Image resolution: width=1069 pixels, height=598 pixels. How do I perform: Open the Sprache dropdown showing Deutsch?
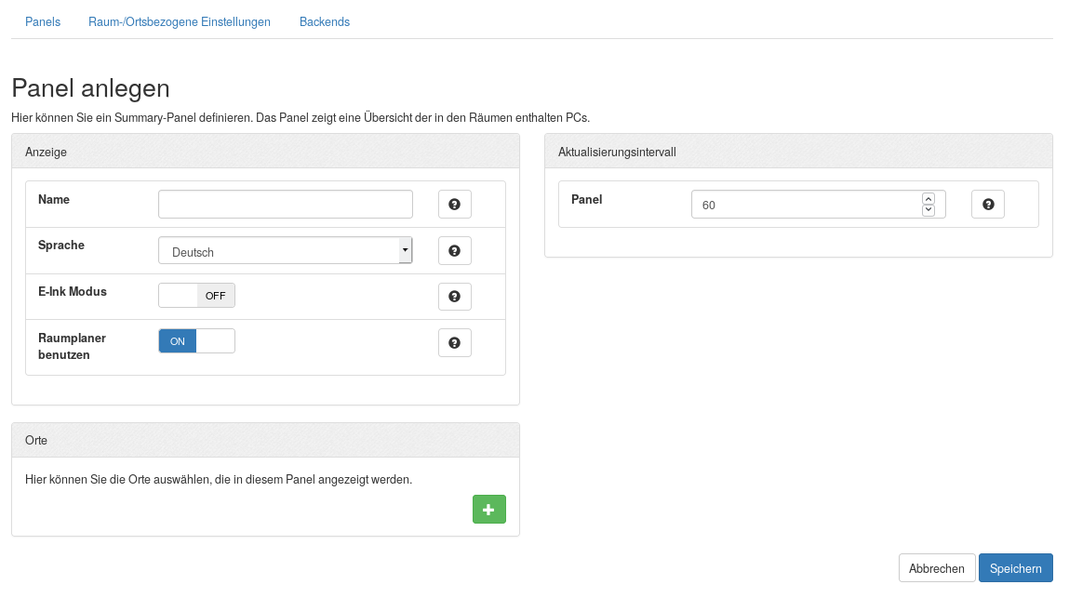285,251
